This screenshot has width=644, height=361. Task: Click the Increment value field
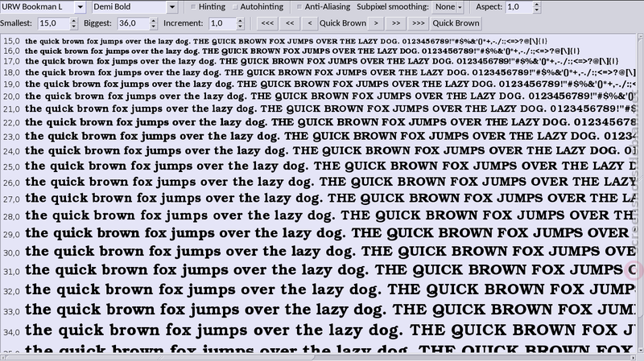click(222, 23)
